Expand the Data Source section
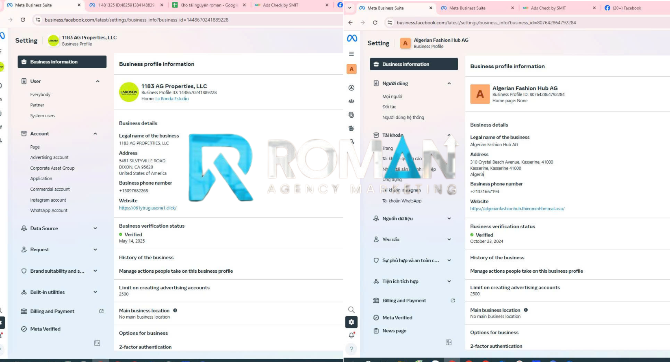The image size is (670, 362). (95, 228)
